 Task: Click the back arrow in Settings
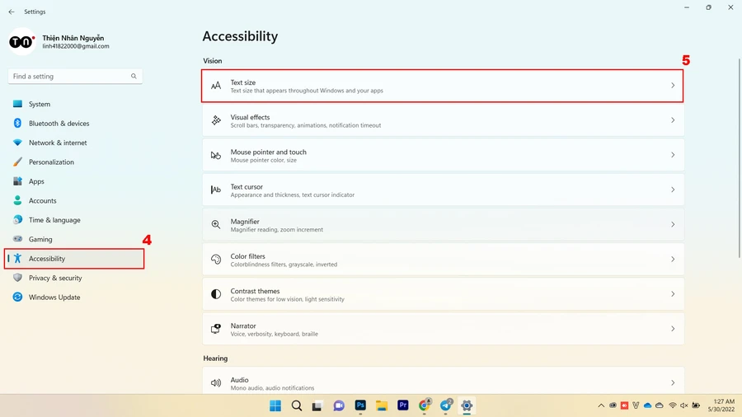coord(12,12)
